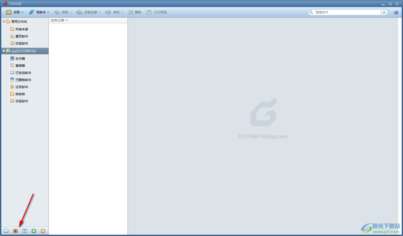Open the 写邮件 dropdown arrow
The height and width of the screenshot is (236, 403).
(48, 12)
